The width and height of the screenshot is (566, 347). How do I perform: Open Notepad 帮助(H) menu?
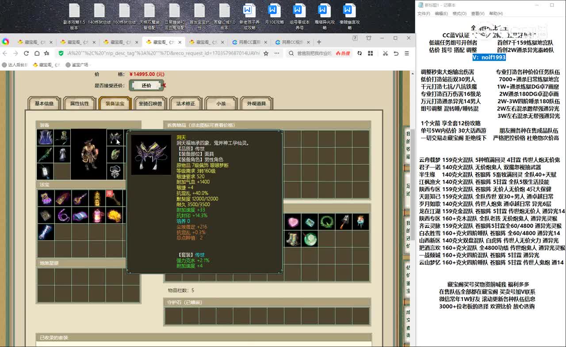pyautogui.click(x=496, y=14)
